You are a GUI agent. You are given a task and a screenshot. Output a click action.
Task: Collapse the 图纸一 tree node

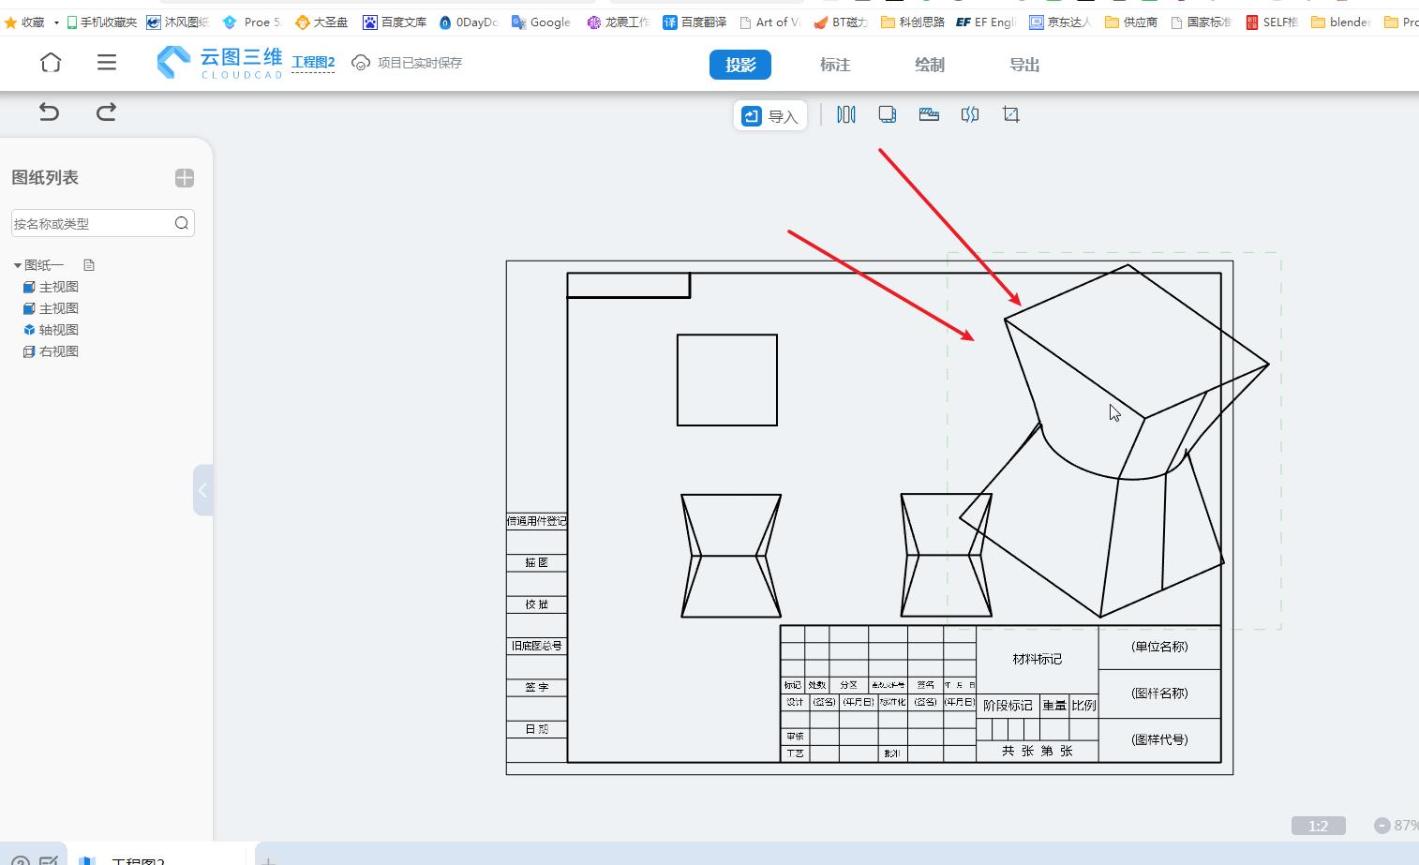[18, 265]
